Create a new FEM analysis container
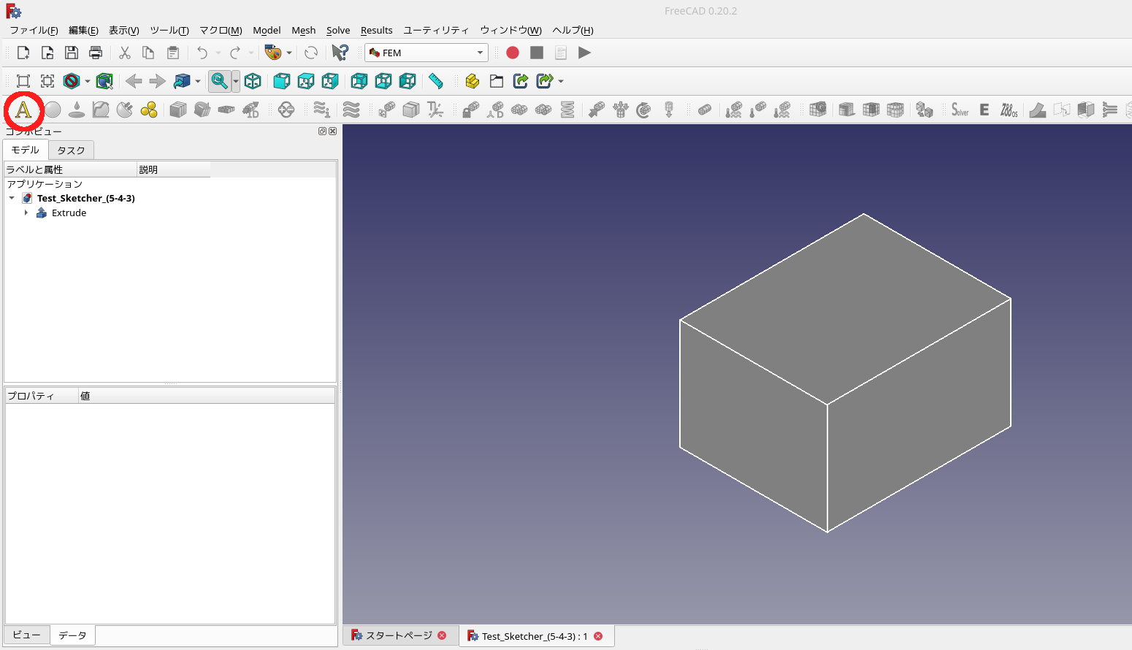 [x=24, y=110]
